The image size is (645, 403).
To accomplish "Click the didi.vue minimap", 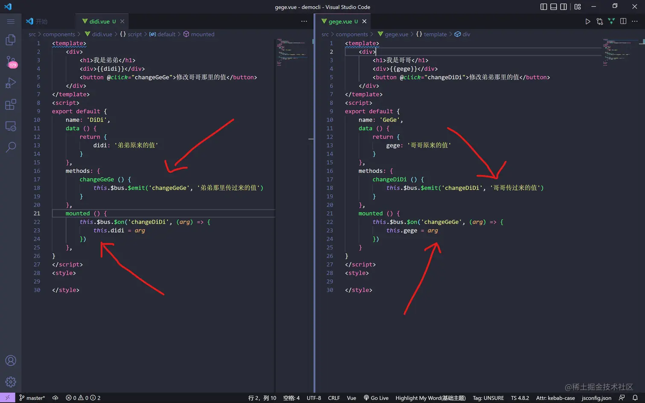I will point(292,52).
